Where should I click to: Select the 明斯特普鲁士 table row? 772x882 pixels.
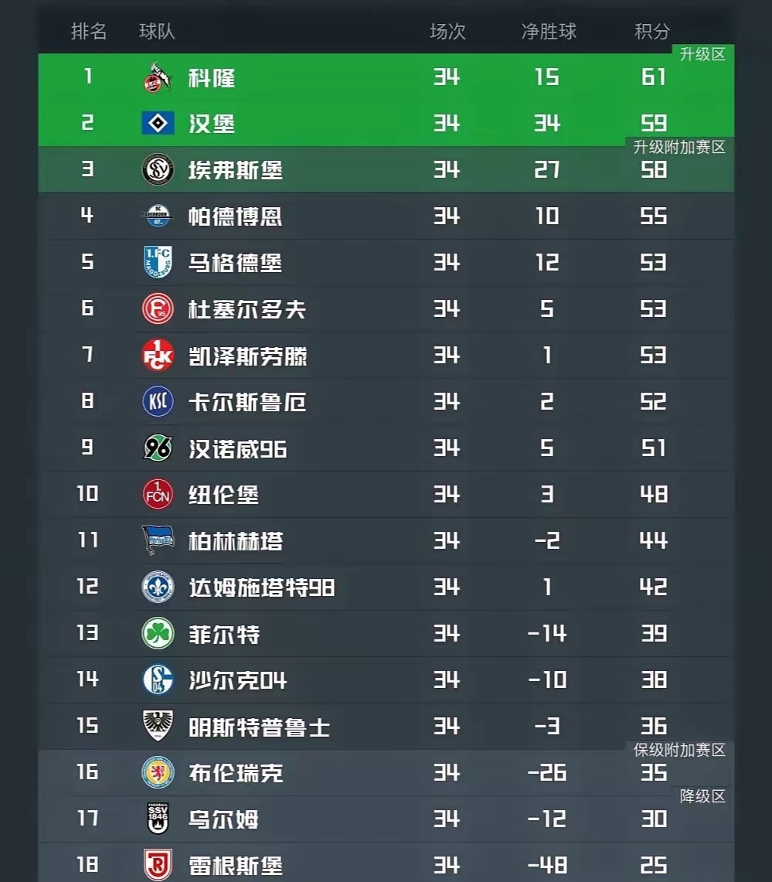click(x=386, y=727)
